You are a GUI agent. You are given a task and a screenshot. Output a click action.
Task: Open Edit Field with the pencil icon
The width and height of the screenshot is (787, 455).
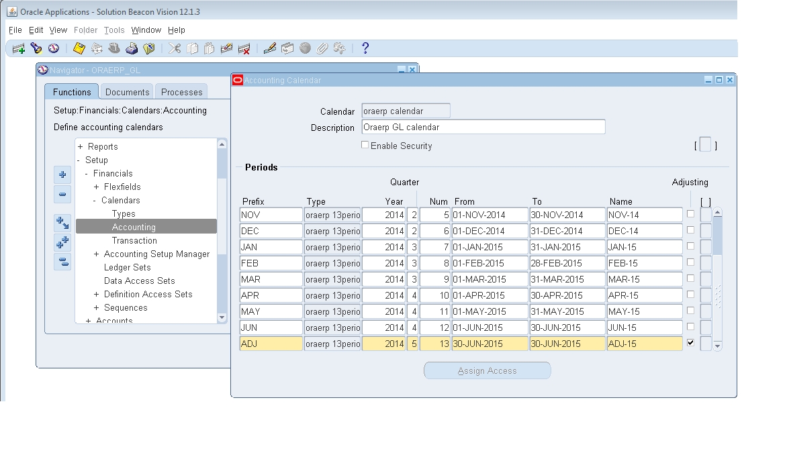point(269,48)
